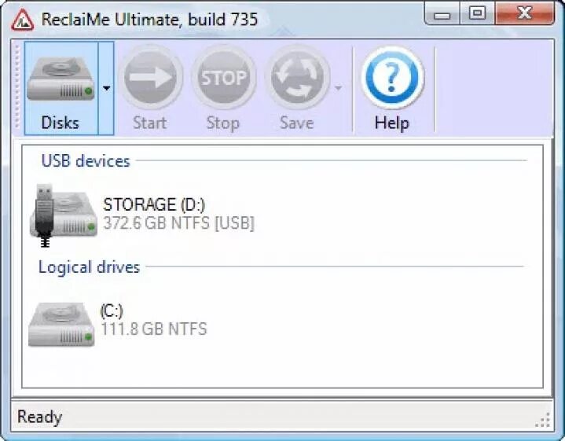
Task: Open Help via the question mark icon
Action: click(392, 78)
